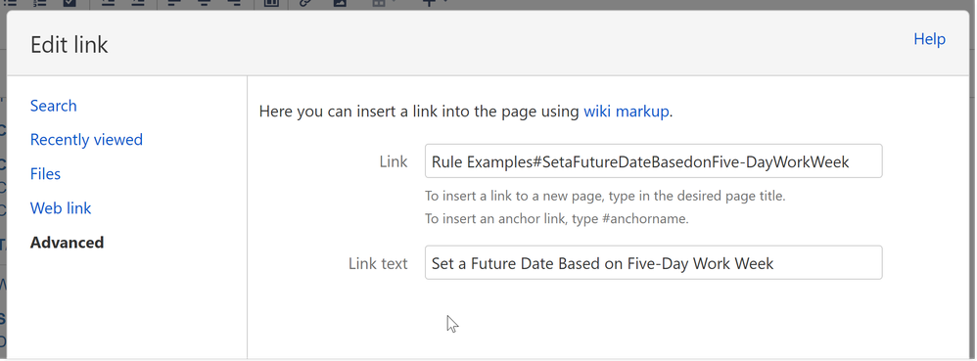Click the insert link chain icon
Image resolution: width=977 pixels, height=361 pixels.
(304, 3)
